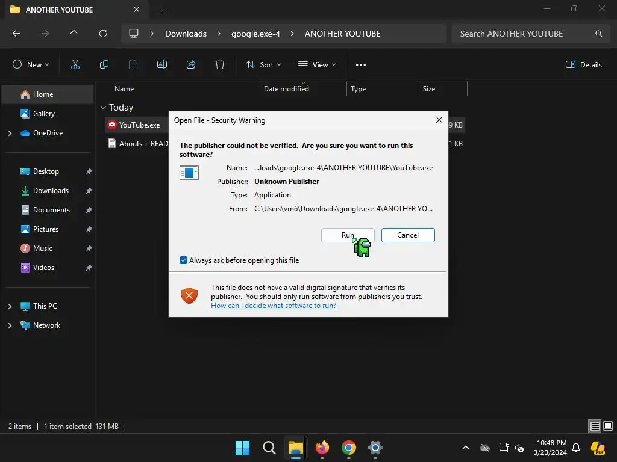Click the Run button
Screen dimensions: 617x462
(348, 235)
